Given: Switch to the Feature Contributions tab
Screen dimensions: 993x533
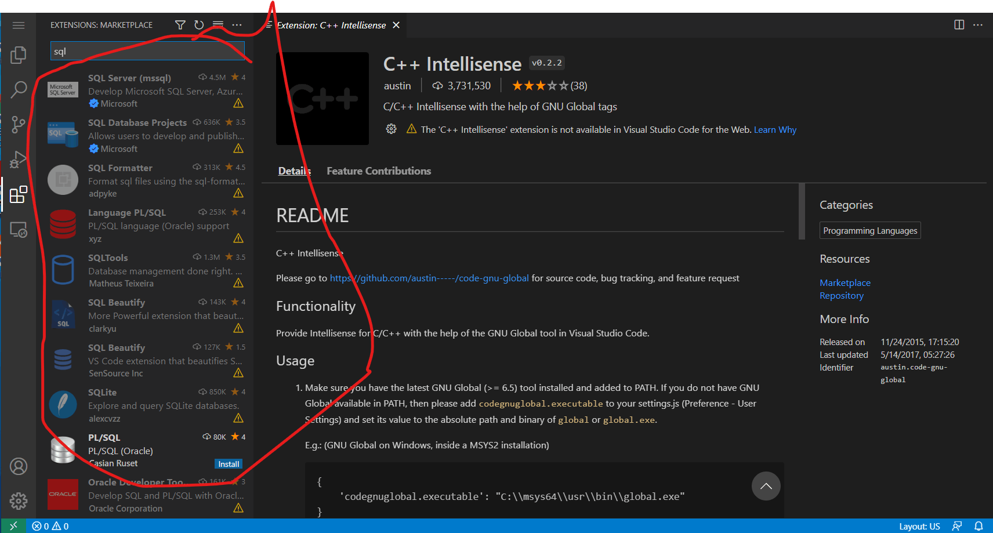Looking at the screenshot, I should tap(379, 171).
